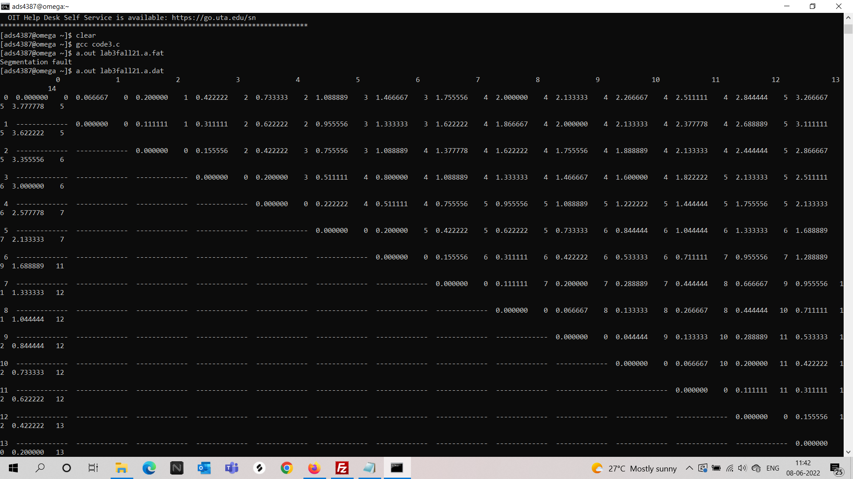Screen dimensions: 853x479
Task: Click the 'Segmentation fault' message
Action: coord(36,62)
